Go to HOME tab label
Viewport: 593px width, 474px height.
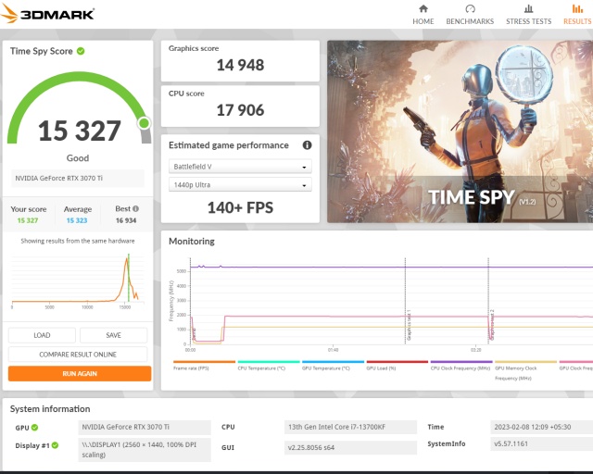click(x=423, y=21)
